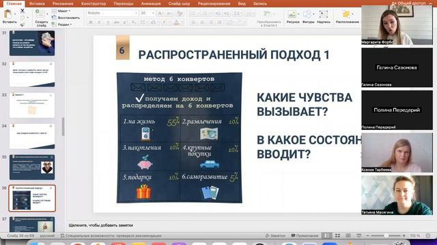Click the Общий доступ share button

408,3
